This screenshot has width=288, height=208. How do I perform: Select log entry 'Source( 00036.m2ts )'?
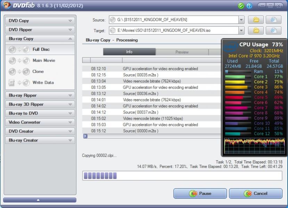(152, 93)
